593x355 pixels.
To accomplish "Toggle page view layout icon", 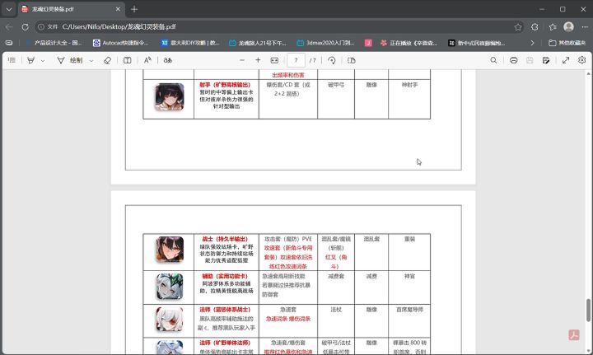I will point(128,60).
